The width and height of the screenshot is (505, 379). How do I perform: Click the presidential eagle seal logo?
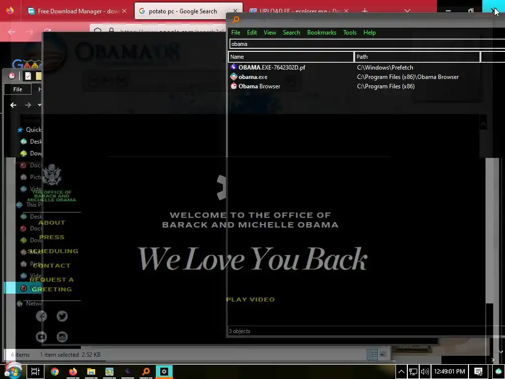[x=52, y=174]
